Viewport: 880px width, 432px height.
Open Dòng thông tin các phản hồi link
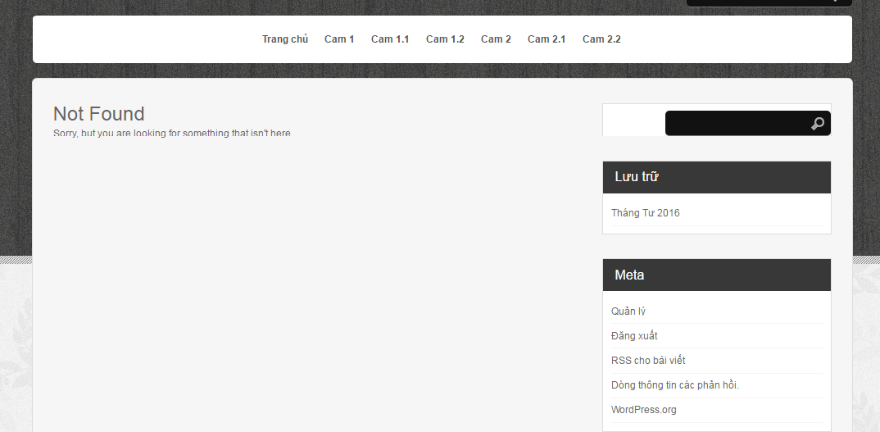pos(675,385)
